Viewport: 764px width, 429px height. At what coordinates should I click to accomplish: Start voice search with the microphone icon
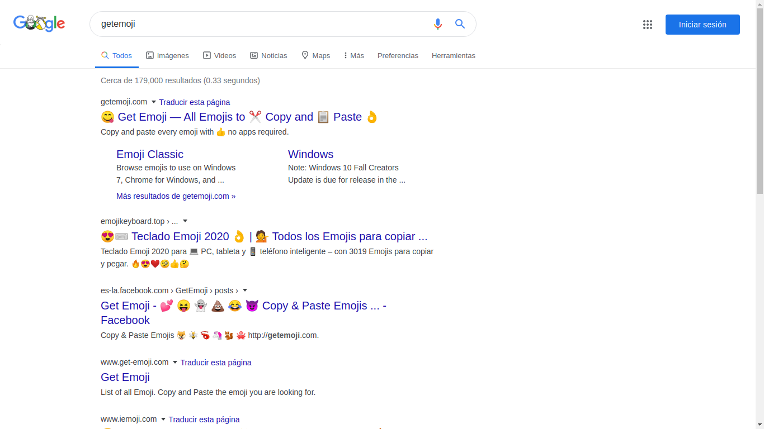(438, 24)
